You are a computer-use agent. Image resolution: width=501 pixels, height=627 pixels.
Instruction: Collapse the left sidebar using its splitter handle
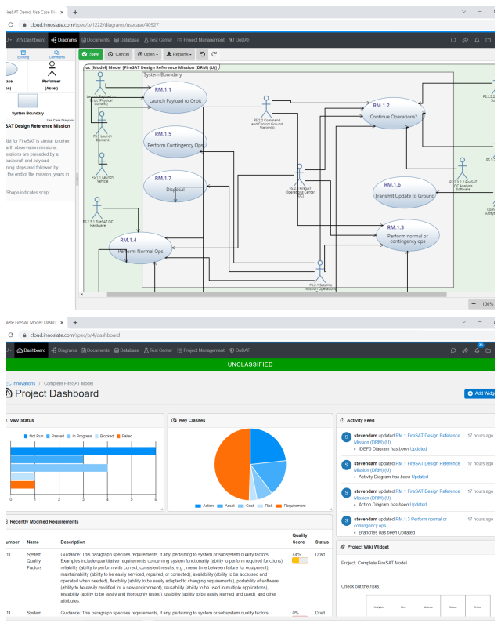pyautogui.click(x=77, y=178)
